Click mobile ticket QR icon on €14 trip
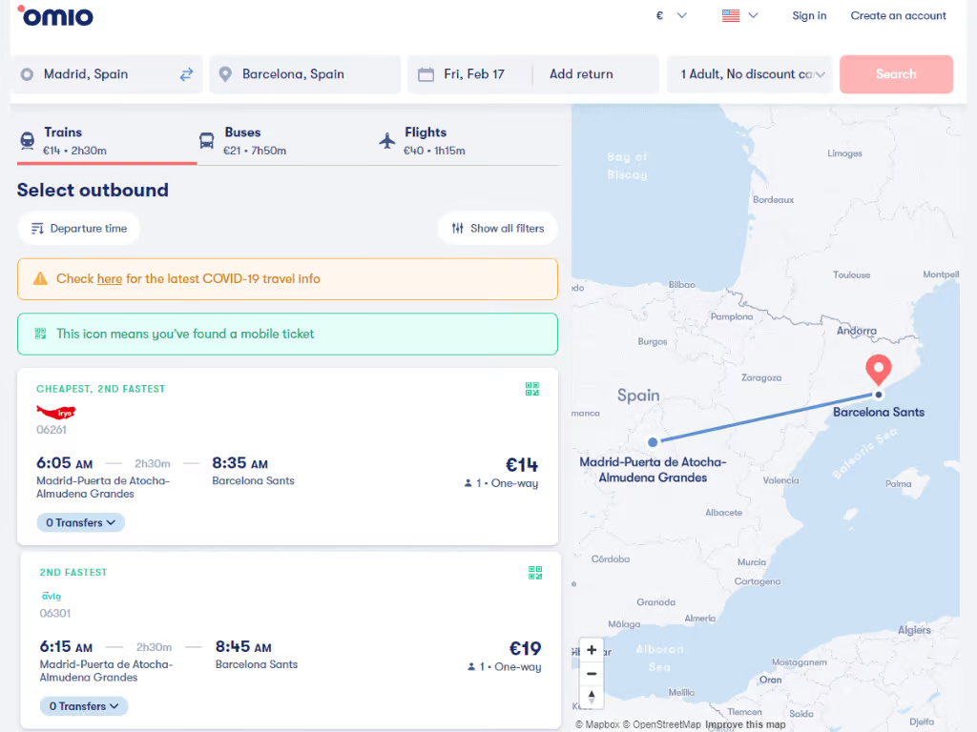 tap(532, 389)
